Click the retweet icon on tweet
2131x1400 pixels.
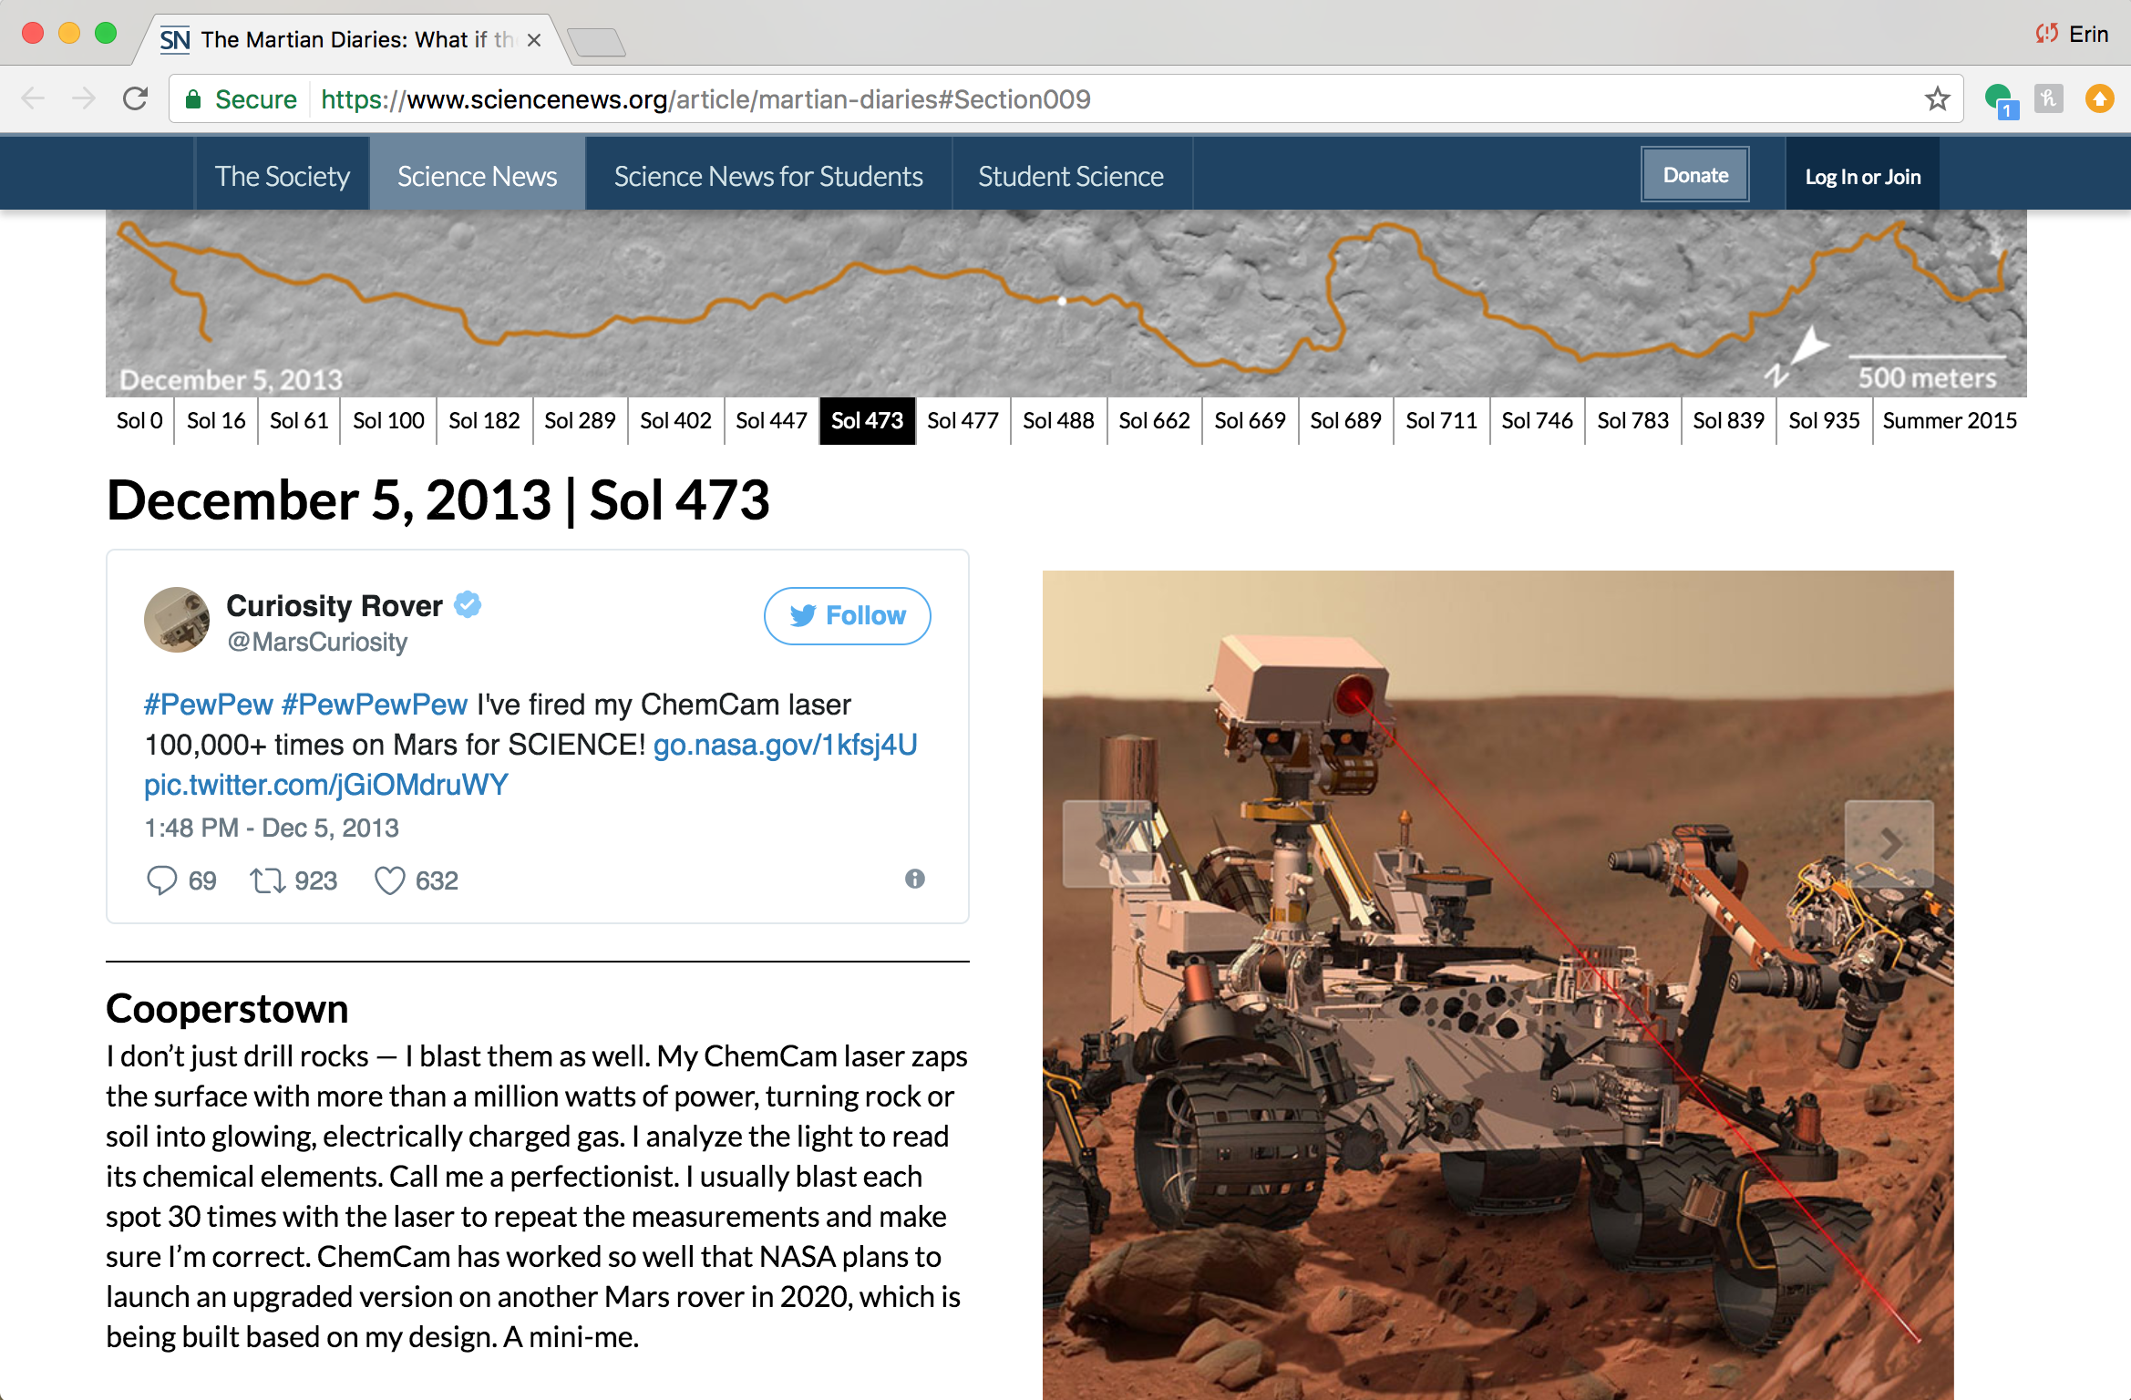pos(267,880)
